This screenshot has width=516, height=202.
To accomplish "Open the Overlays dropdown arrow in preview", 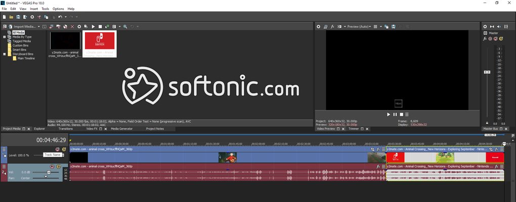I will 381,27.
